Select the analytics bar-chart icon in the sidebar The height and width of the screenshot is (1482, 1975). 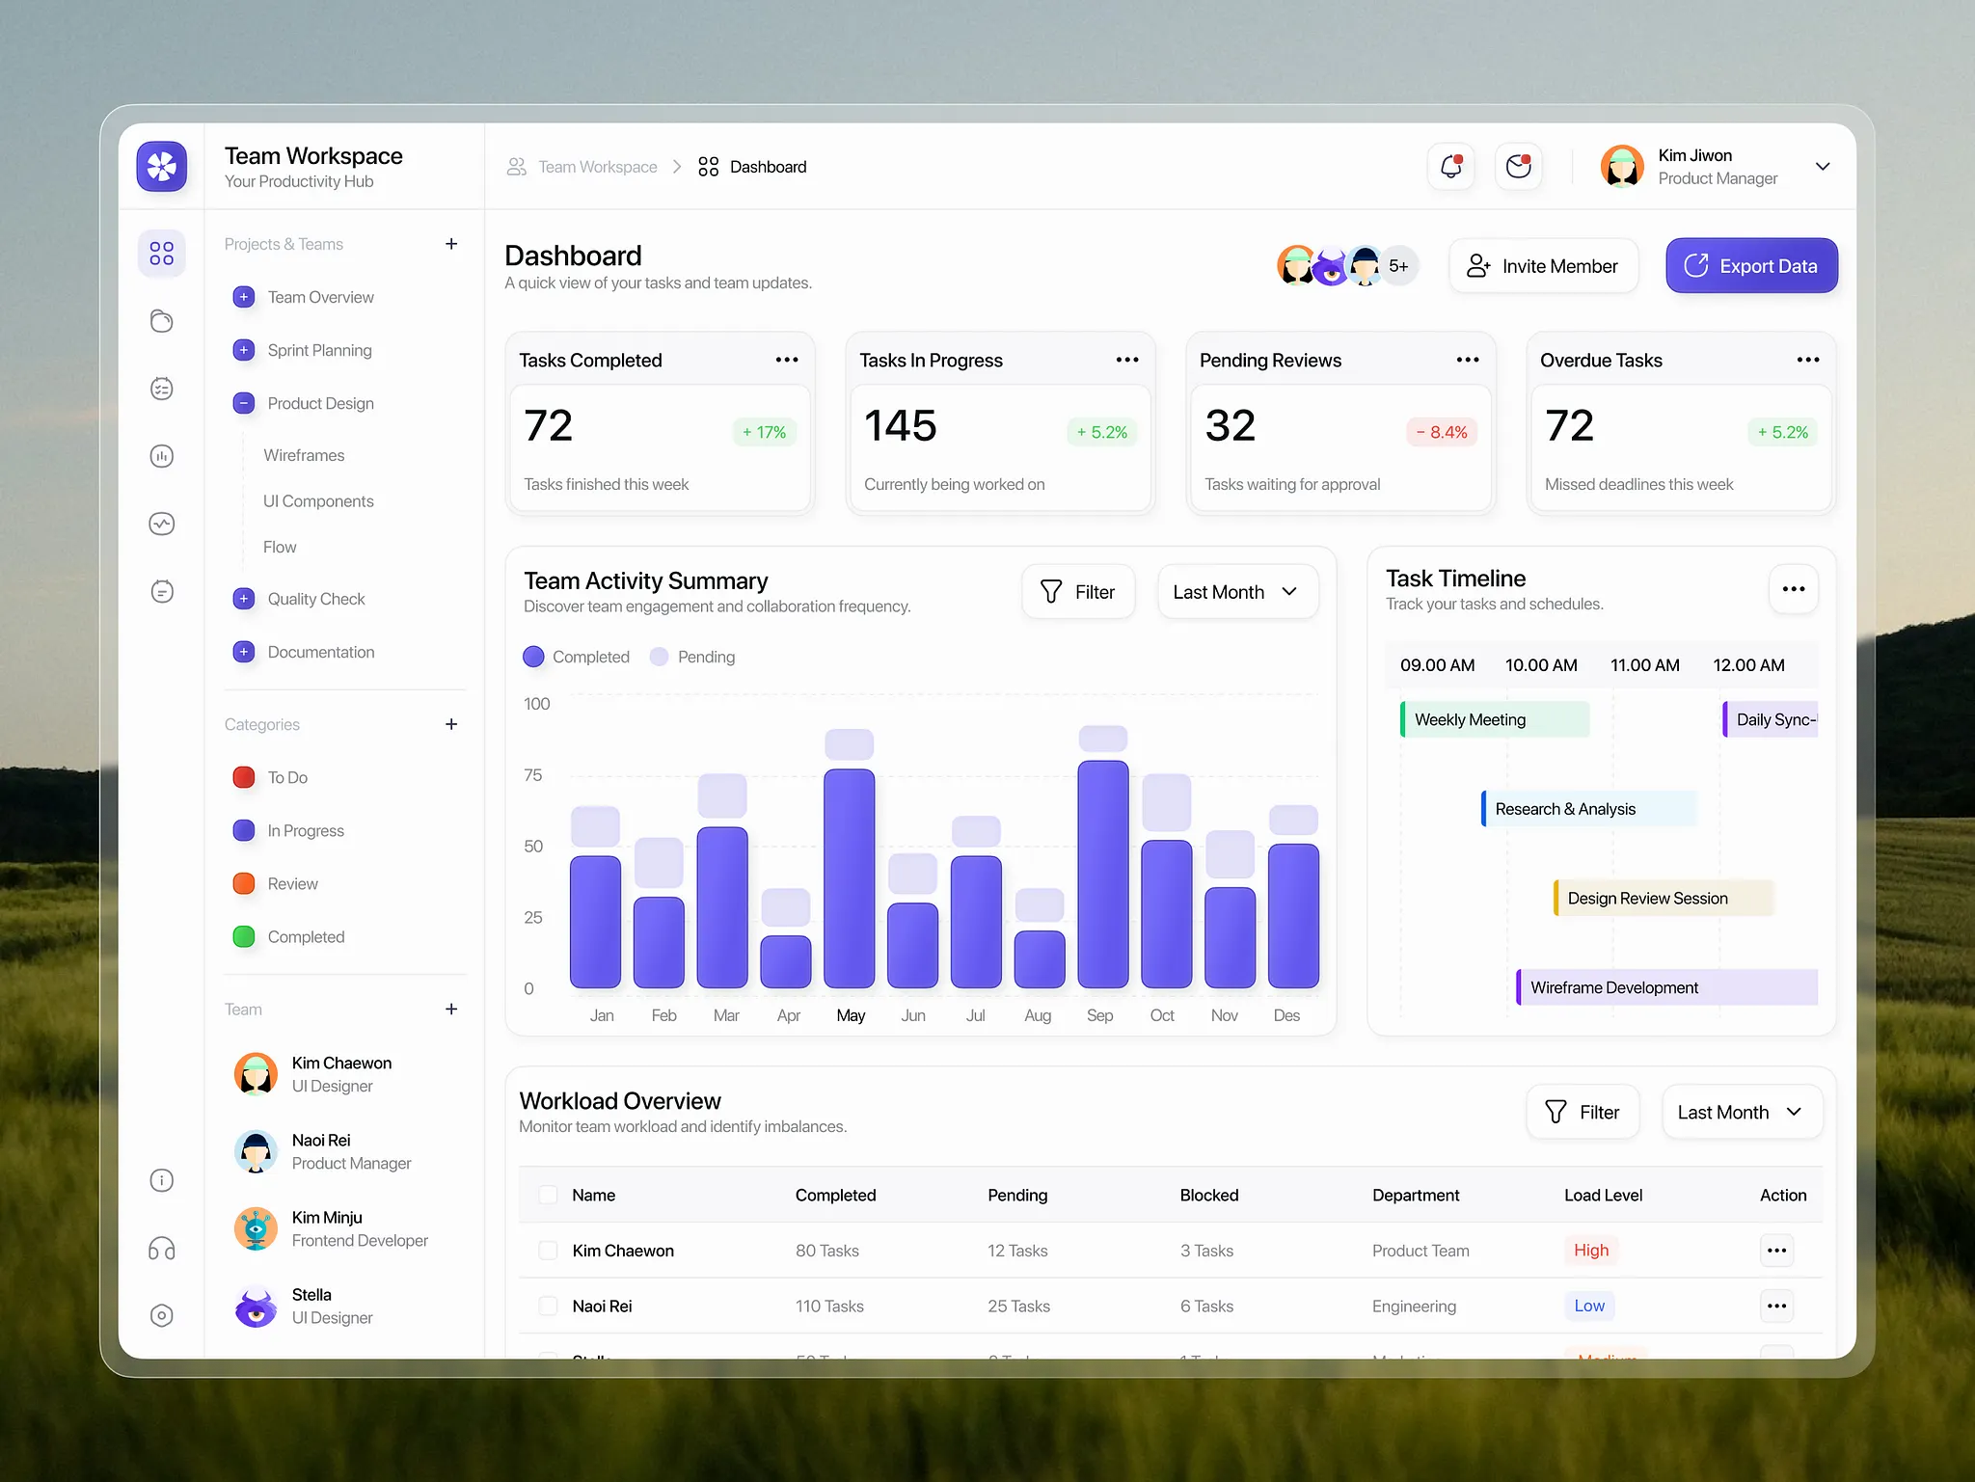pos(162,456)
